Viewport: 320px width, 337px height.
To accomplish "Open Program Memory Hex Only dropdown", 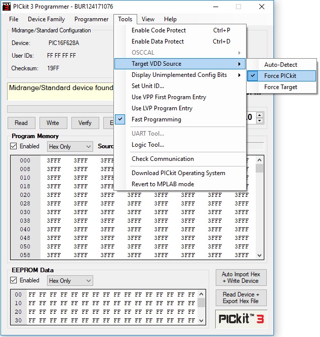I will [x=70, y=147].
